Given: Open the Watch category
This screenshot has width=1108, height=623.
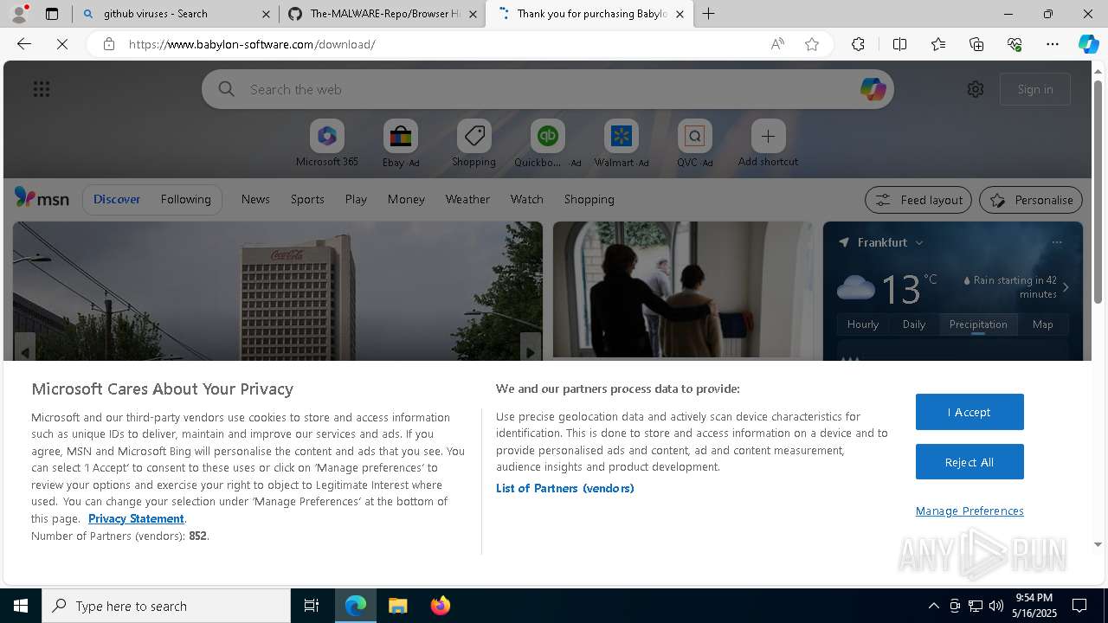Looking at the screenshot, I should [526, 199].
